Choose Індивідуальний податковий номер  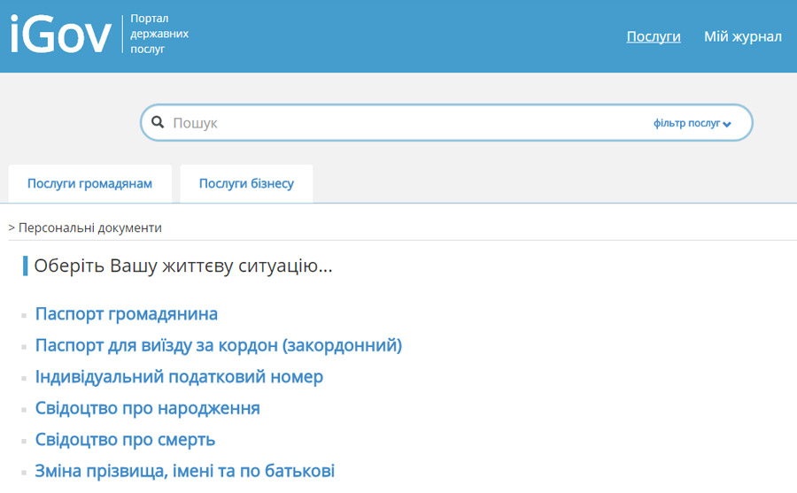click(x=179, y=377)
